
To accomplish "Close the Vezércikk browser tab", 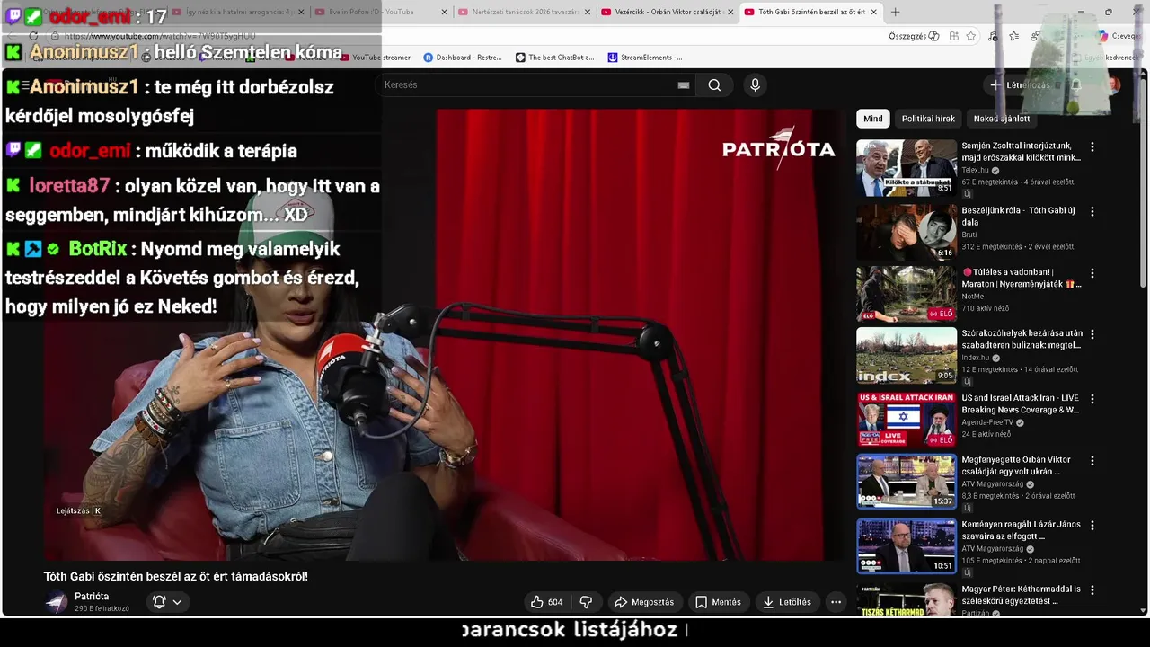I will point(730,12).
